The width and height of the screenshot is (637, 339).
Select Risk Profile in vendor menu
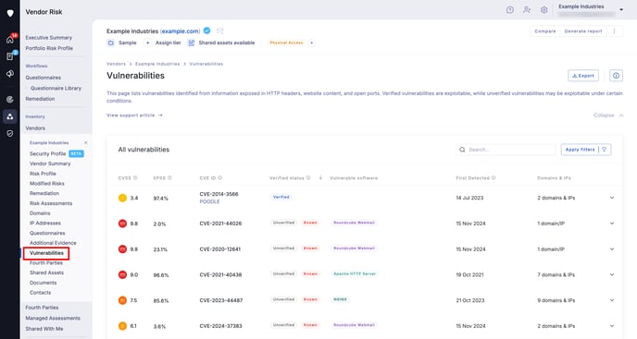tap(43, 174)
